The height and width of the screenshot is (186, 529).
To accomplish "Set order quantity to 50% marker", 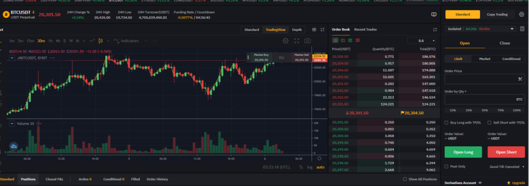I will [x=485, y=111].
